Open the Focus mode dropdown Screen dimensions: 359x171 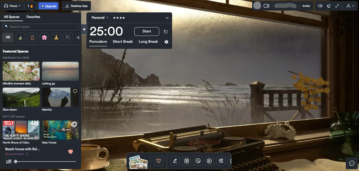point(12,6)
